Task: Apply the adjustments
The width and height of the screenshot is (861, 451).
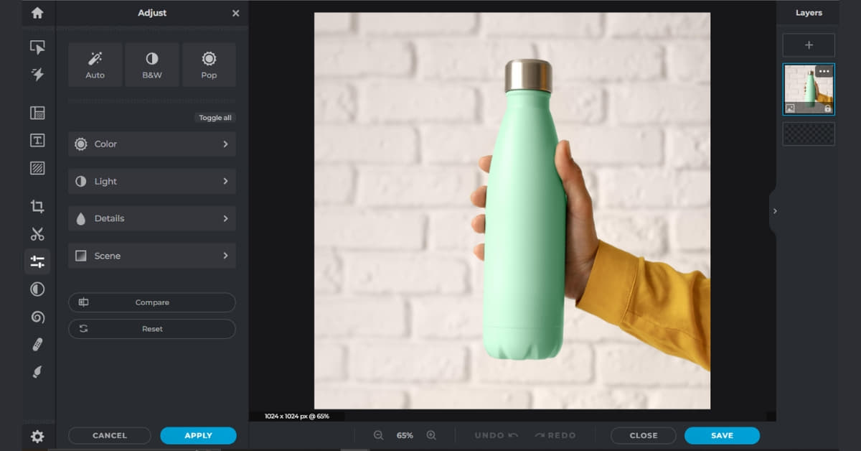Action: click(x=198, y=435)
